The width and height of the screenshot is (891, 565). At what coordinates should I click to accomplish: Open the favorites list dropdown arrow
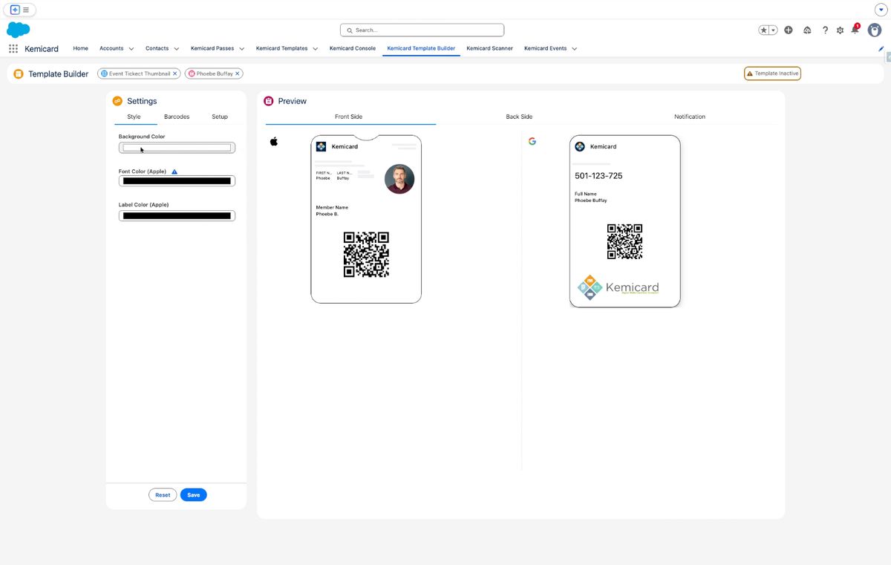tap(773, 30)
